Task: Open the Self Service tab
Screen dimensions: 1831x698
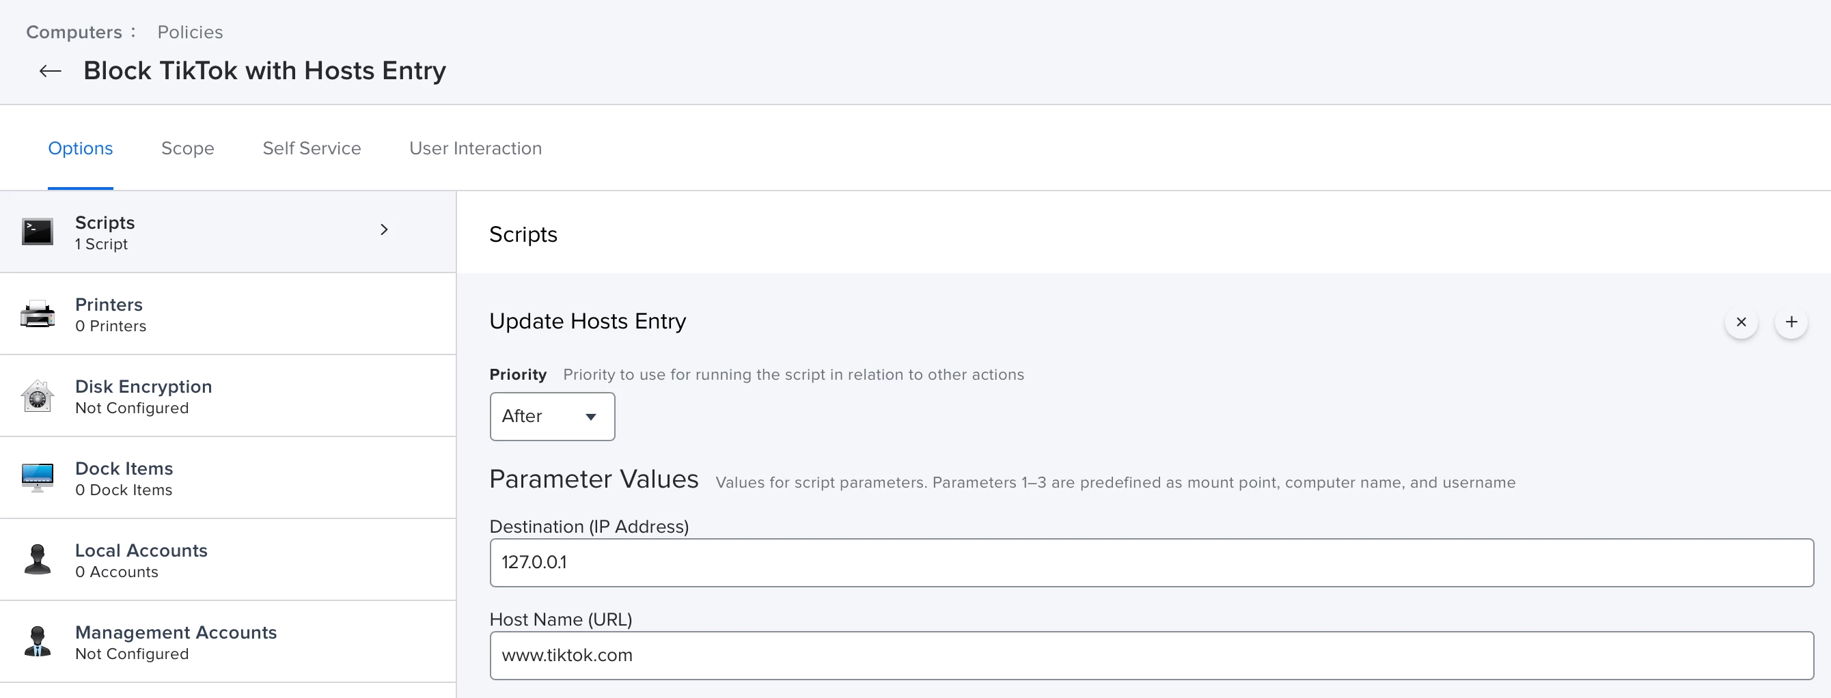Action: [x=312, y=149]
